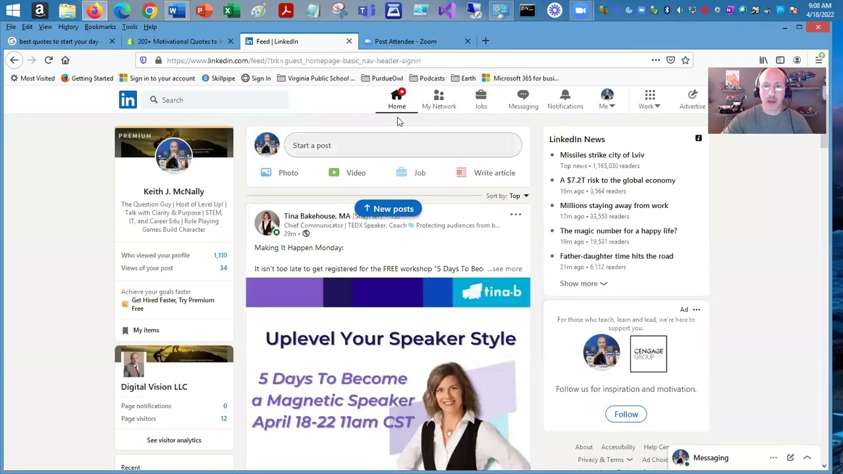Open Father-daughter time hits the road story

click(616, 256)
